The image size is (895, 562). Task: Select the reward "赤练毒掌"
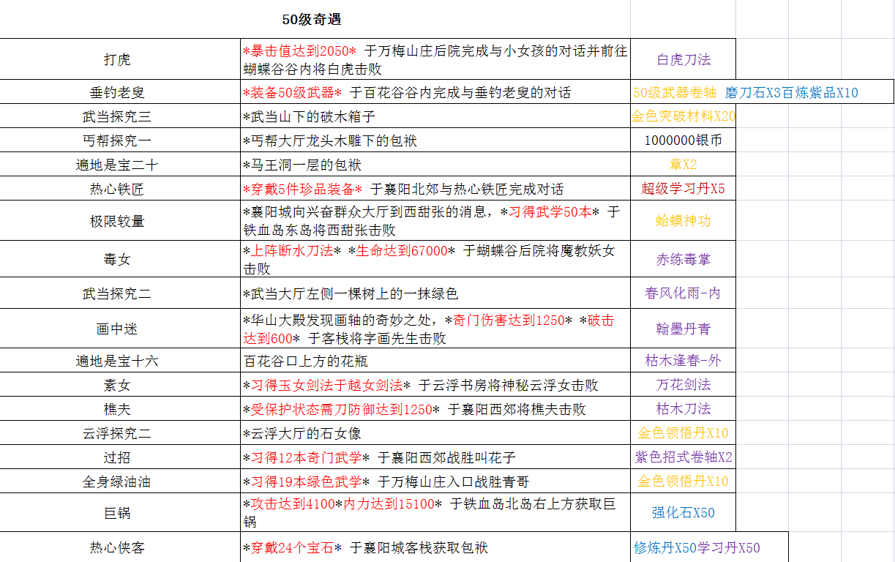click(x=684, y=259)
